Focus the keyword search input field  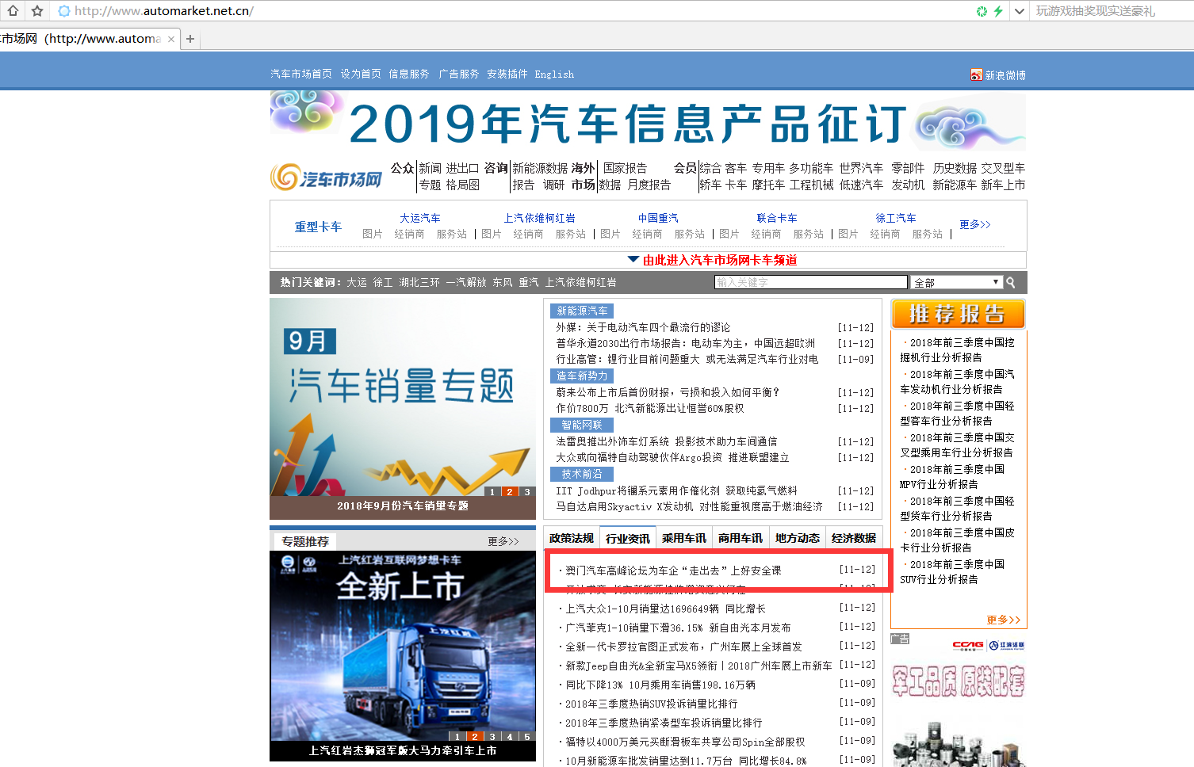click(811, 282)
